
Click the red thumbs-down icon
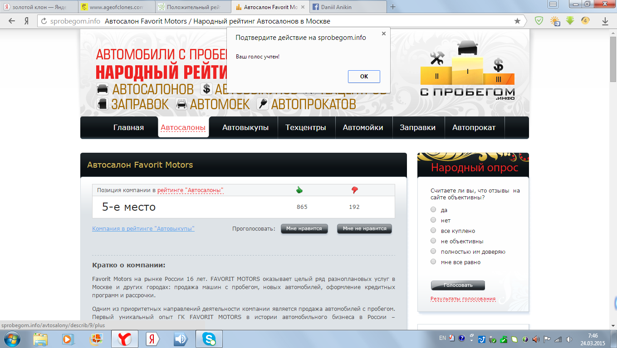(355, 190)
